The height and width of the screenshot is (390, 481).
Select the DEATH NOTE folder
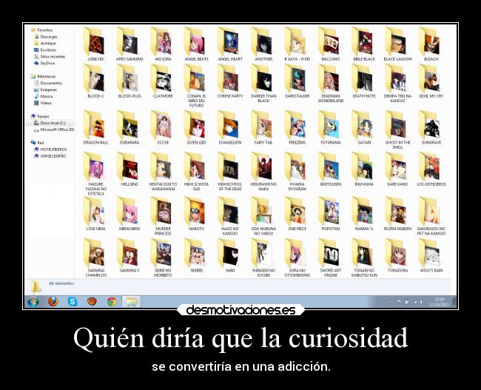coord(364,81)
